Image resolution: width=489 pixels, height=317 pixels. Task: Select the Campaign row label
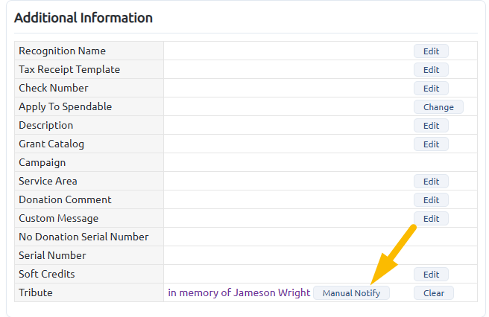(x=42, y=162)
